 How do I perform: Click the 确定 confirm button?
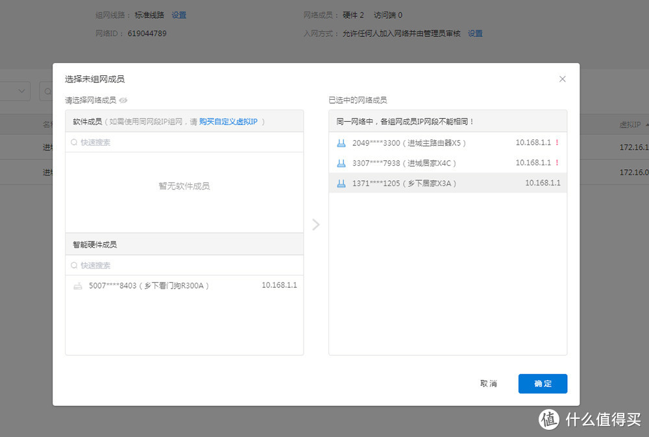543,383
